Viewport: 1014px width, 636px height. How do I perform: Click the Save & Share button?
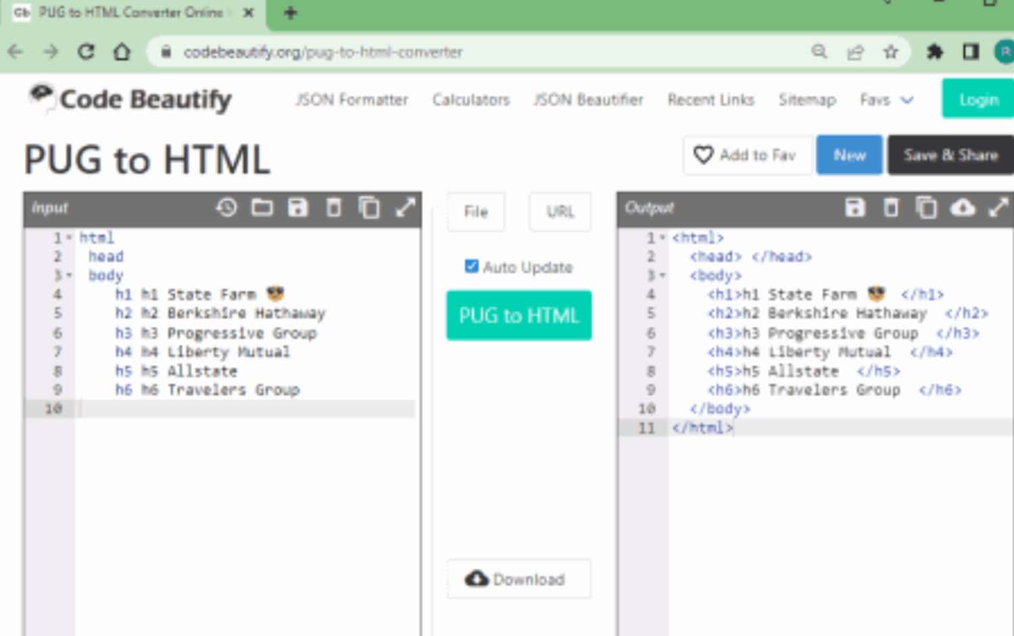[950, 155]
